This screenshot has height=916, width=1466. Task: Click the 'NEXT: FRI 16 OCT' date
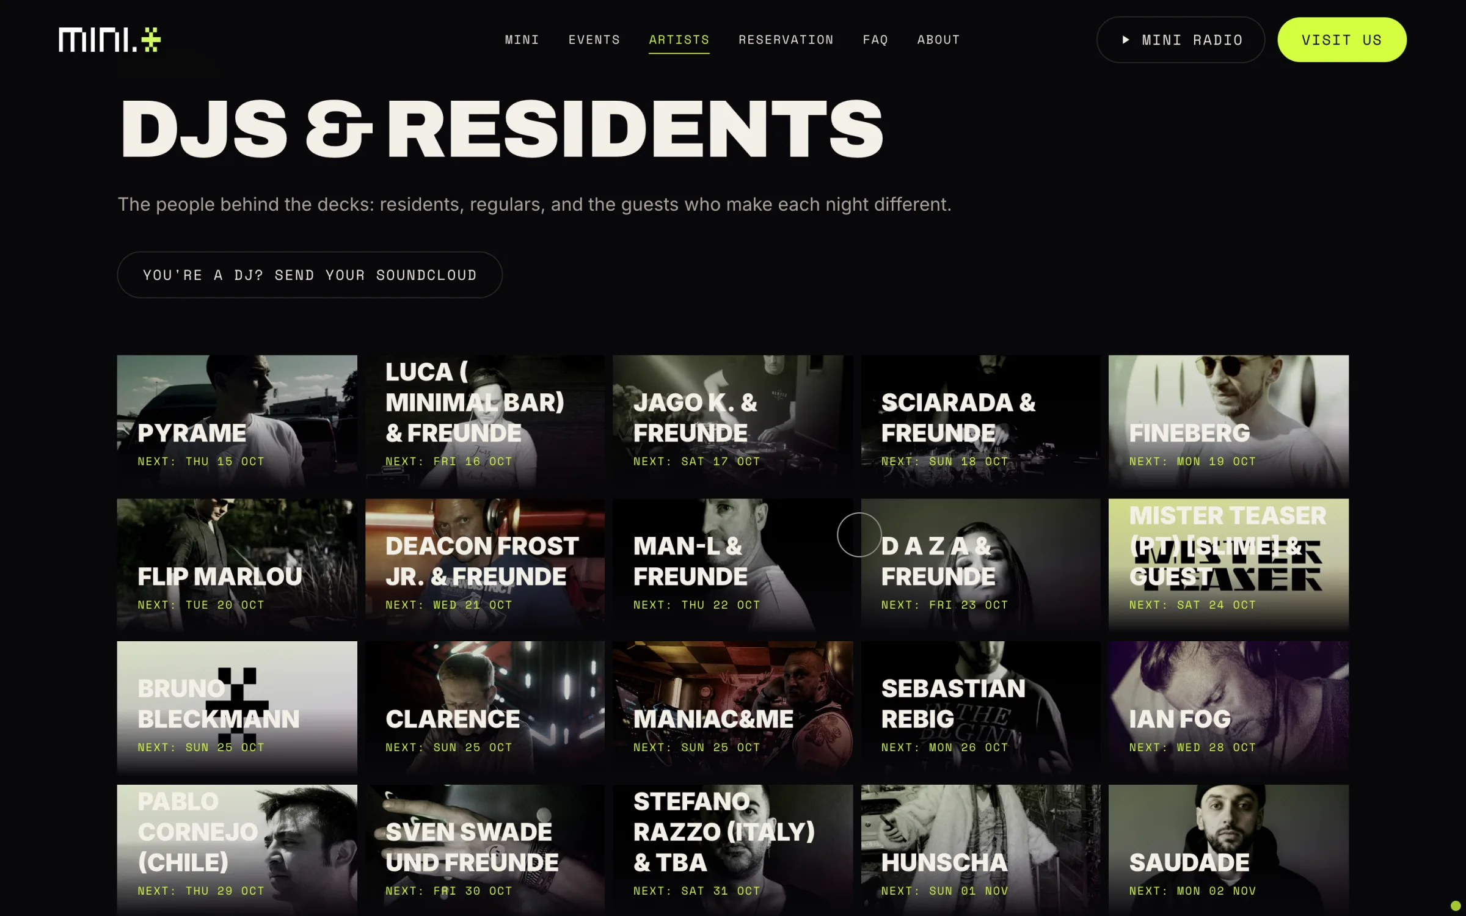tap(449, 462)
